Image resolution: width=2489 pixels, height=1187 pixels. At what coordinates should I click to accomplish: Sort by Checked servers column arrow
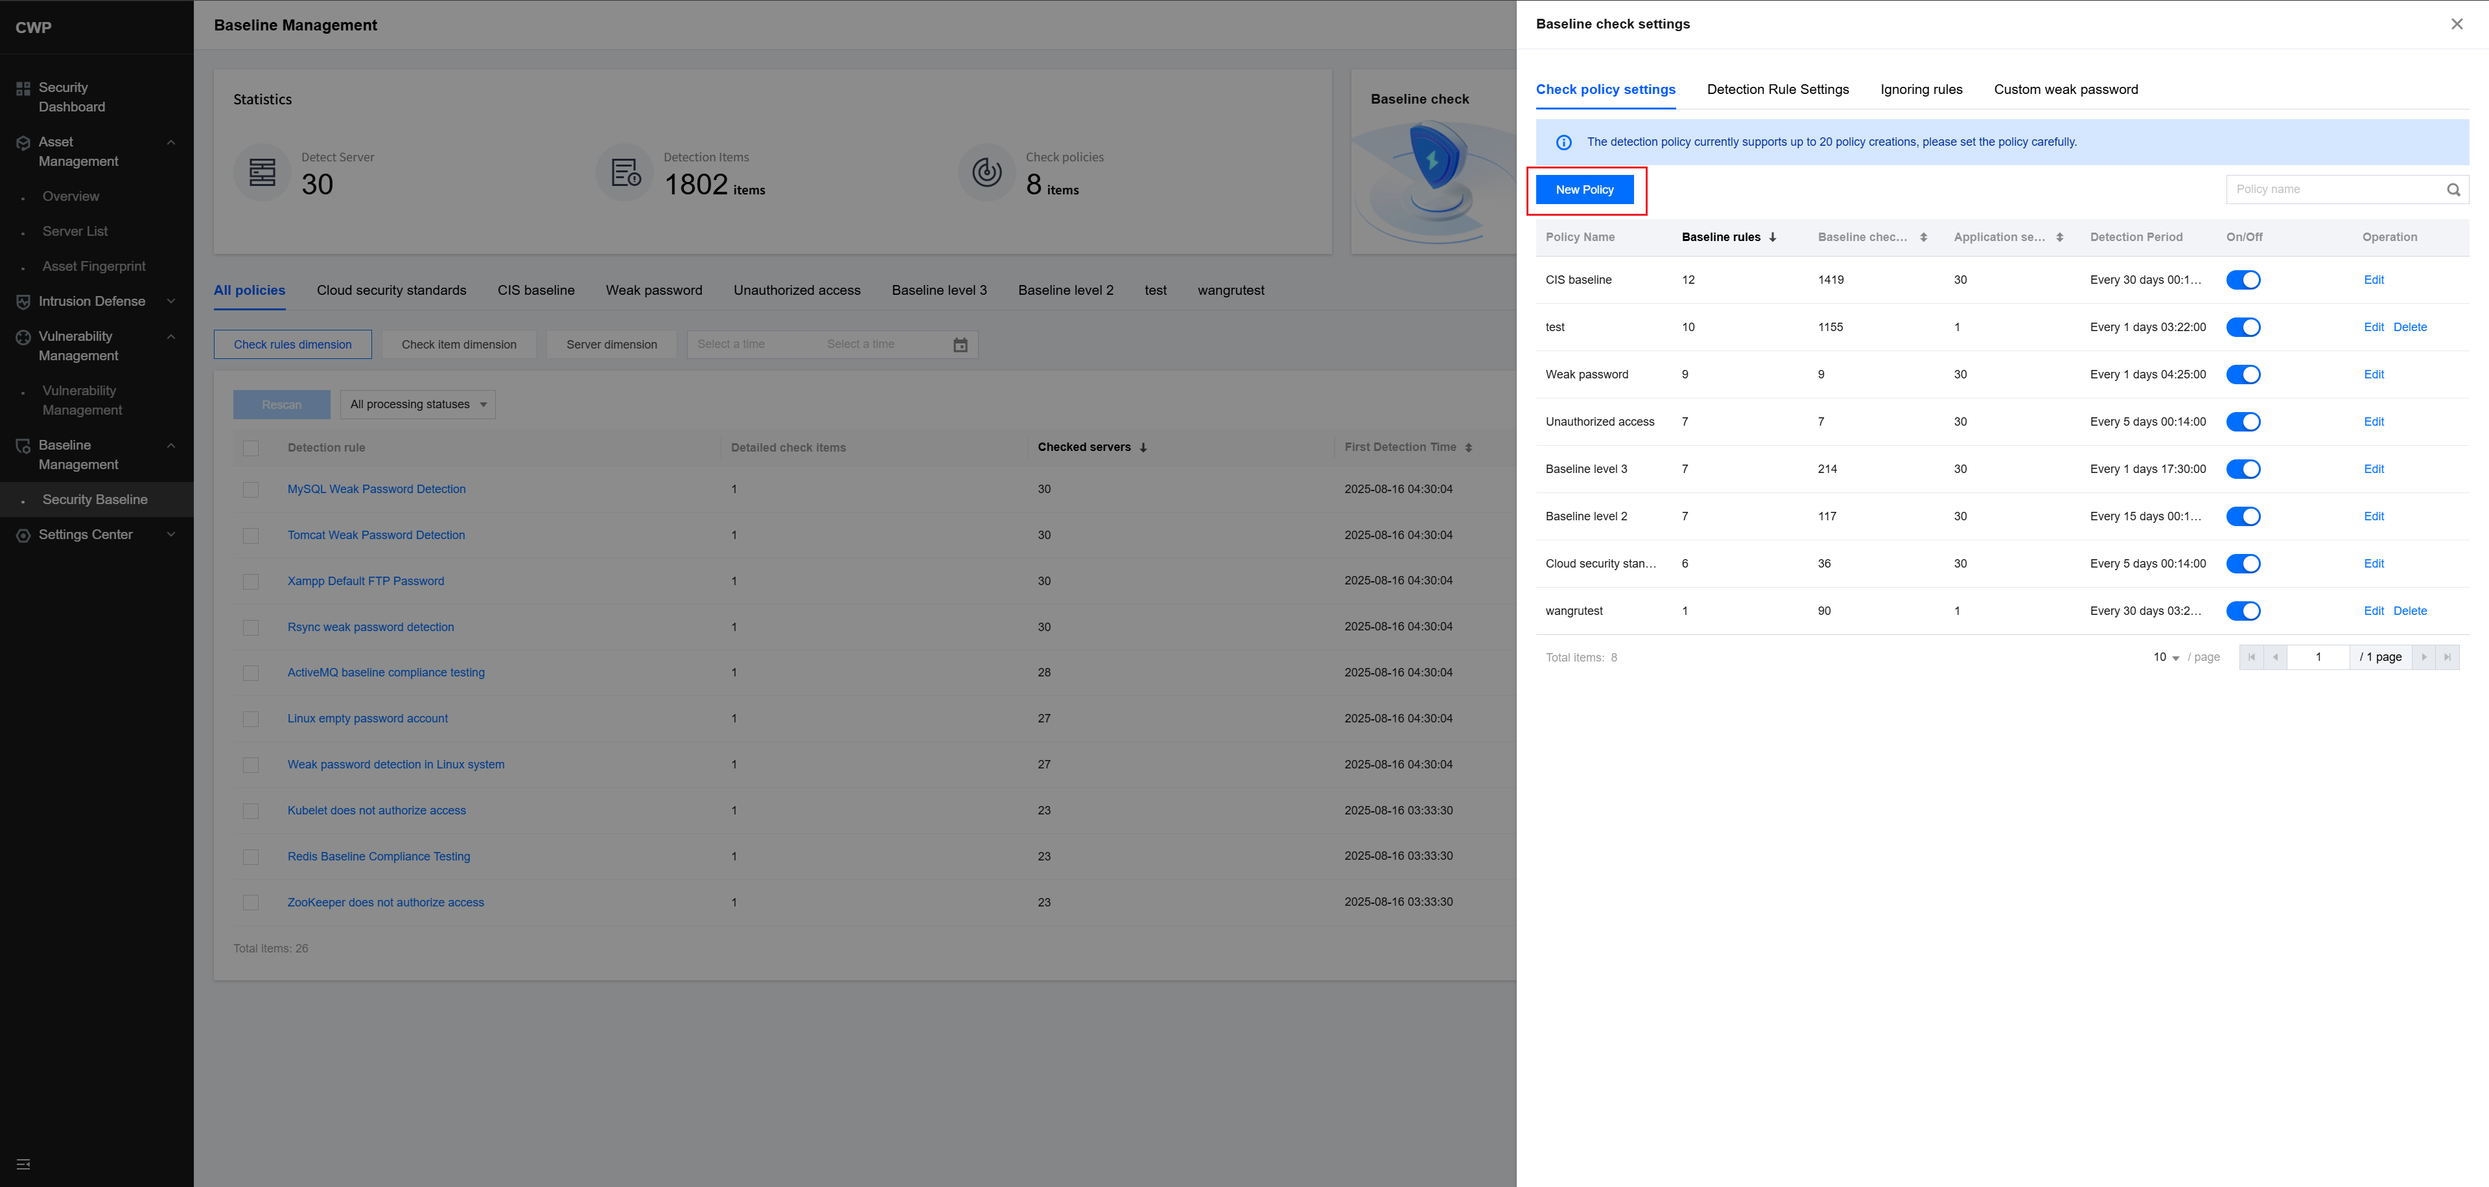click(1143, 448)
